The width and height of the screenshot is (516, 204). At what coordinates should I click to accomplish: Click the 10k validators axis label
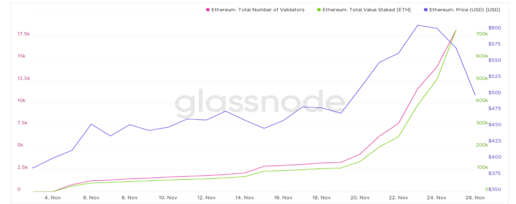point(21,100)
